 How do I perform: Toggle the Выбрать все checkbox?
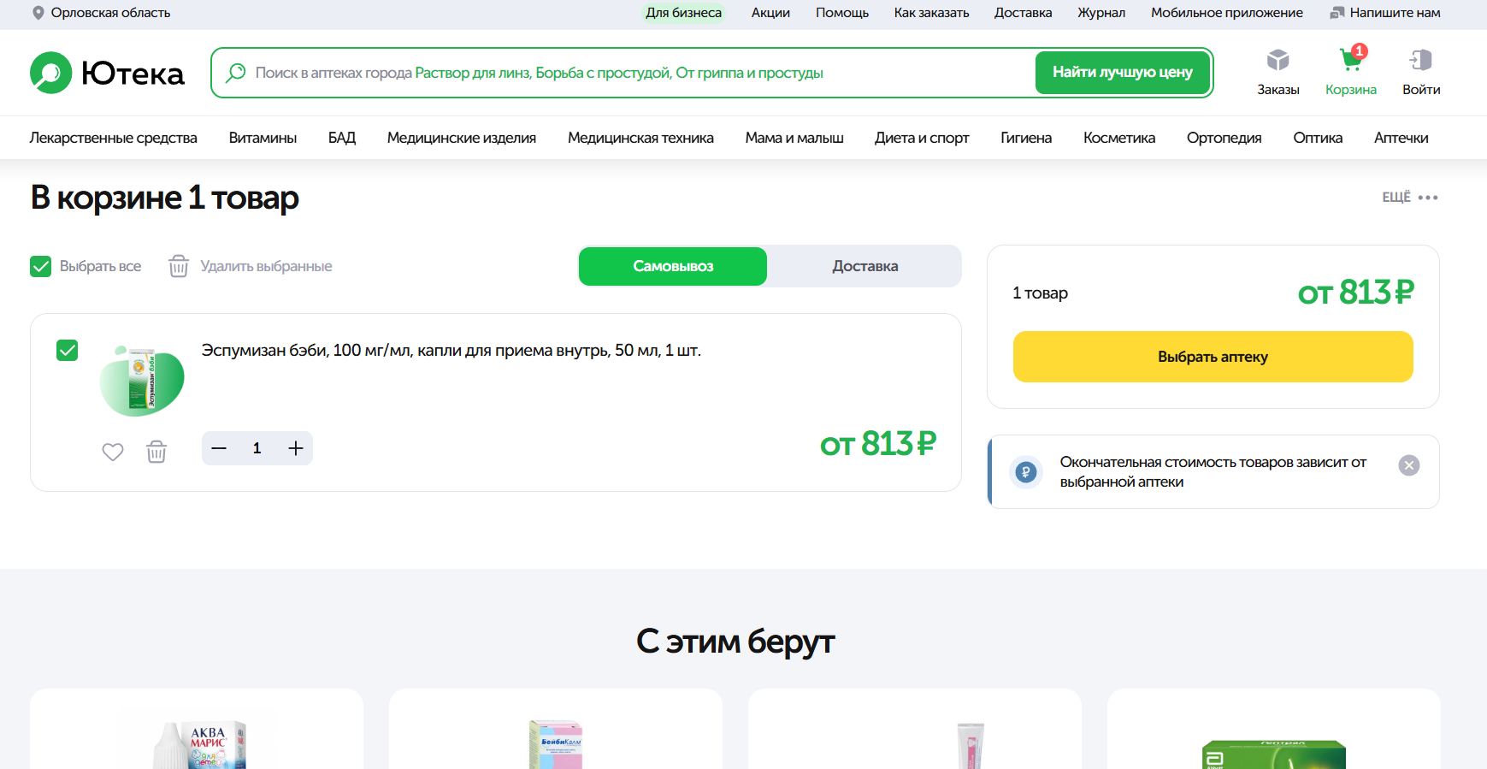click(x=41, y=266)
